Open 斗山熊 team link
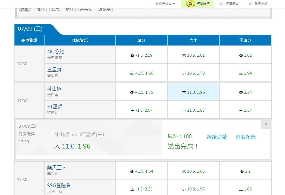The height and width of the screenshot is (195, 285). [x=54, y=89]
